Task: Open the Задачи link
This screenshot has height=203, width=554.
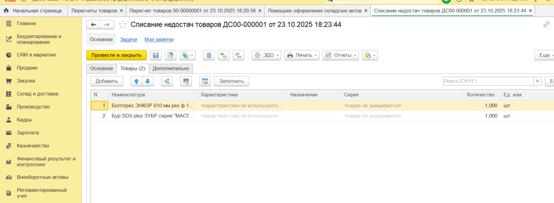Action: pos(129,40)
